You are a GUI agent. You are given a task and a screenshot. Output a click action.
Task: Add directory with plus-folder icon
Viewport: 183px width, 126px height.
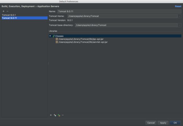point(59,115)
